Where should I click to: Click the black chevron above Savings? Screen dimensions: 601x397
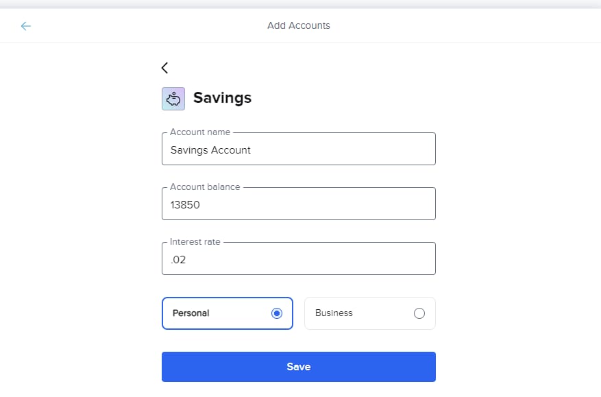pos(164,68)
